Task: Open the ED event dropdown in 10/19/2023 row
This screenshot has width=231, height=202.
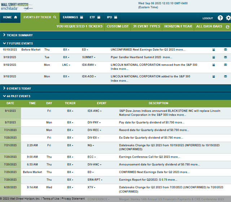Action: (85, 50)
